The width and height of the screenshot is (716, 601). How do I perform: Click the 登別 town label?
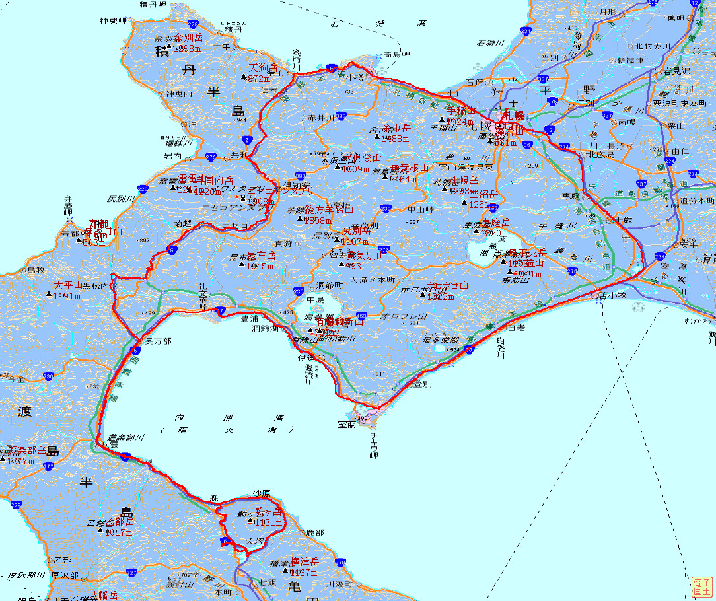pos(422,384)
